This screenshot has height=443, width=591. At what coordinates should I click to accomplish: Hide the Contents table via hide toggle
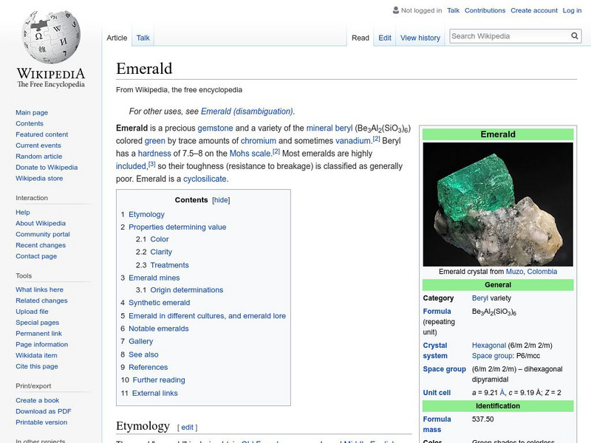tap(221, 200)
